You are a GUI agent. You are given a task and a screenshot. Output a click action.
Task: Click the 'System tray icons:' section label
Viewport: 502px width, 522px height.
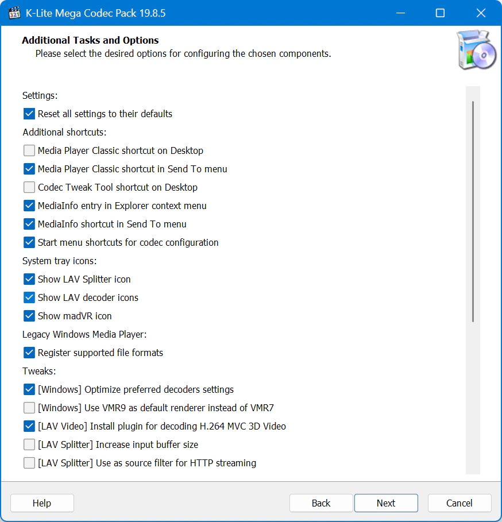(60, 261)
